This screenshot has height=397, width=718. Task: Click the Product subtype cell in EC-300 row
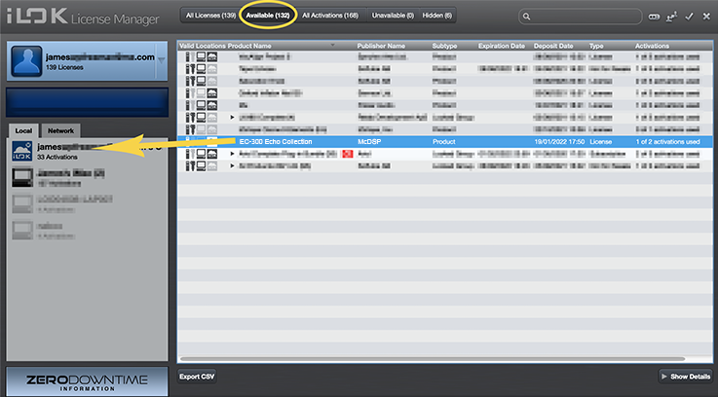(x=443, y=142)
